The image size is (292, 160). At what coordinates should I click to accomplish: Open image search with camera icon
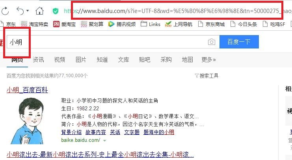click(x=211, y=42)
